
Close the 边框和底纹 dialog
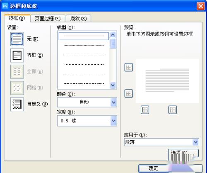tap(200, 6)
